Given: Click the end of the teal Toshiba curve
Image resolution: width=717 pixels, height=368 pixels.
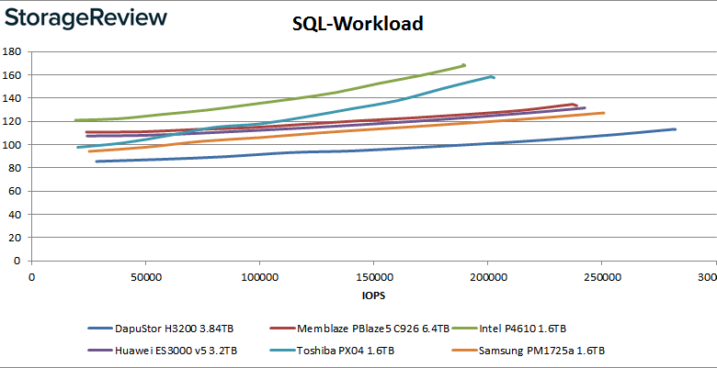Looking at the screenshot, I should 494,77.
